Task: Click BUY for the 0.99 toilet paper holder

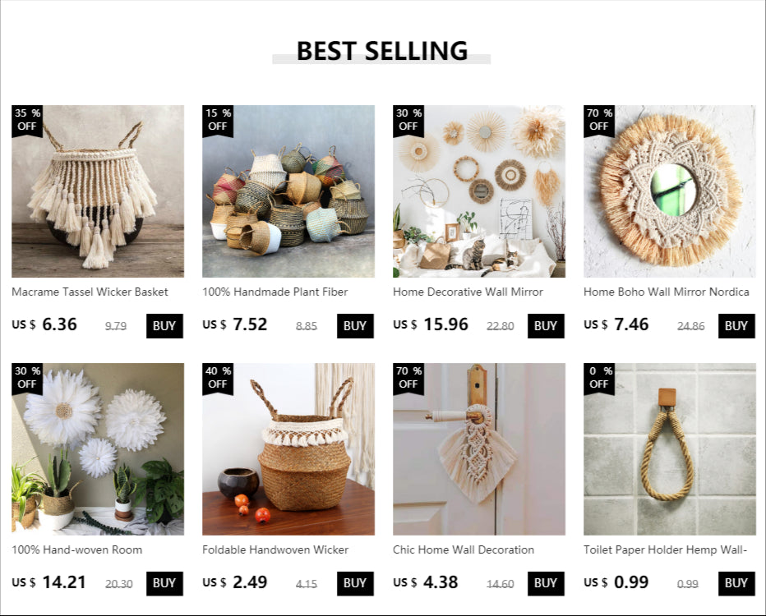Action: 736,583
